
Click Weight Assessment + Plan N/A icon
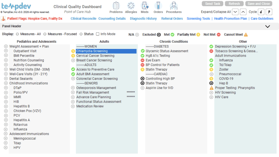point(6,46)
